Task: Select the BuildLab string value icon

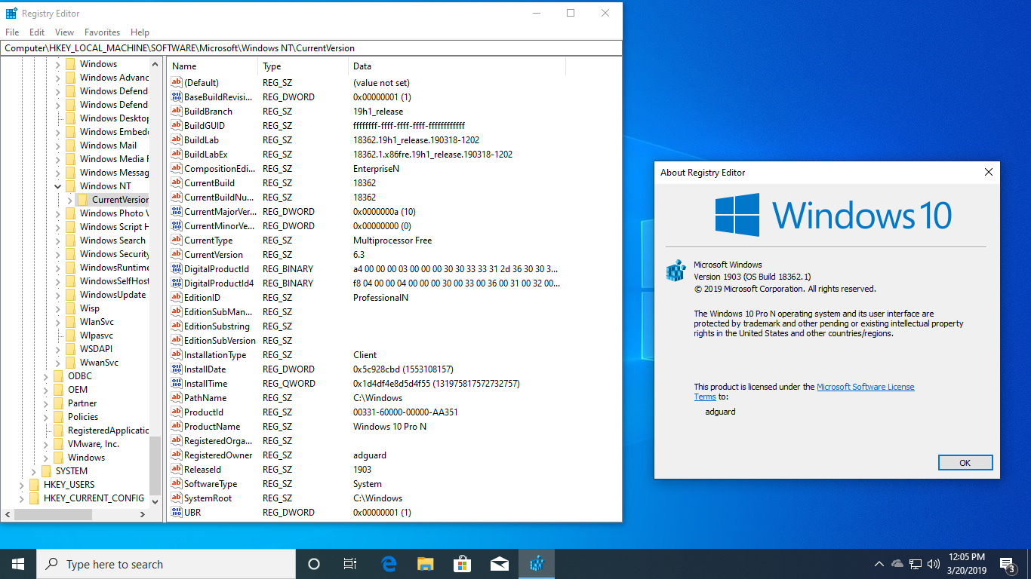Action: [x=177, y=140]
